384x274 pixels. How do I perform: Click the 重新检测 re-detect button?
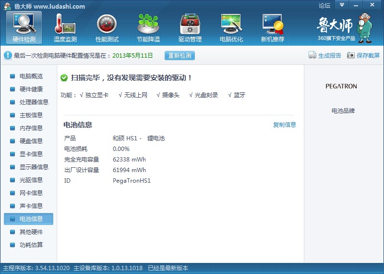(180, 55)
